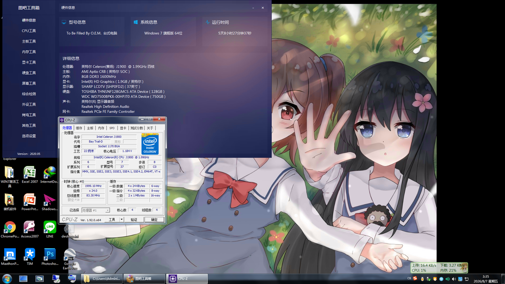Image resolution: width=505 pixels, height=284 pixels.
Task: Open the Access2007 desktop shortcut
Action: tap(30, 229)
